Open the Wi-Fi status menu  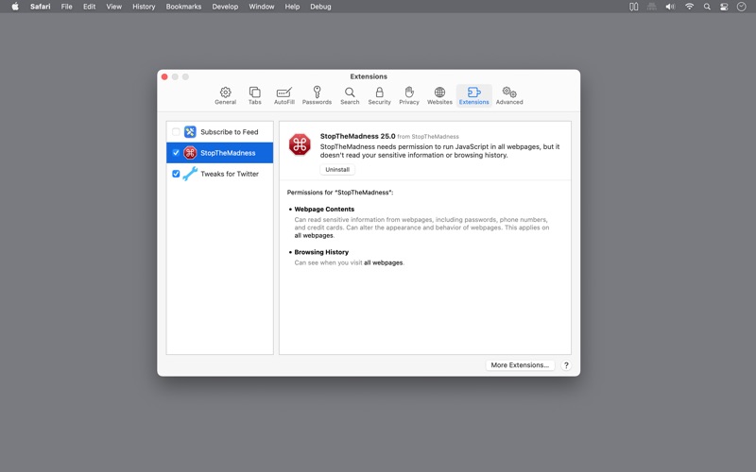tap(690, 7)
